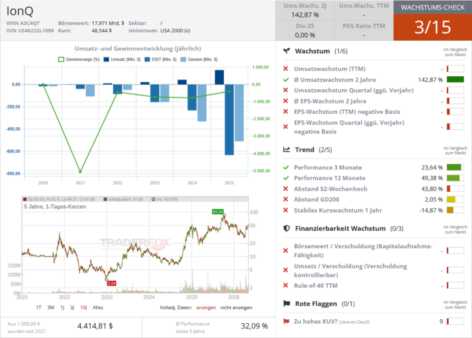This screenshot has height=338, width=472.
Task: Click the red X beside Umsatz / Verschuldung
Action: coord(286,270)
